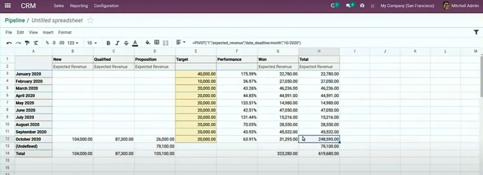483x175 pixels.
Task: Click the redo arrow icon
Action: click(x=18, y=43)
